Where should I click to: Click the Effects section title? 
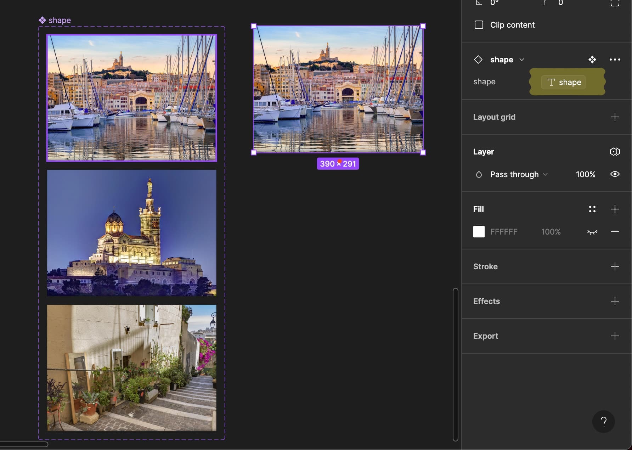pos(486,301)
